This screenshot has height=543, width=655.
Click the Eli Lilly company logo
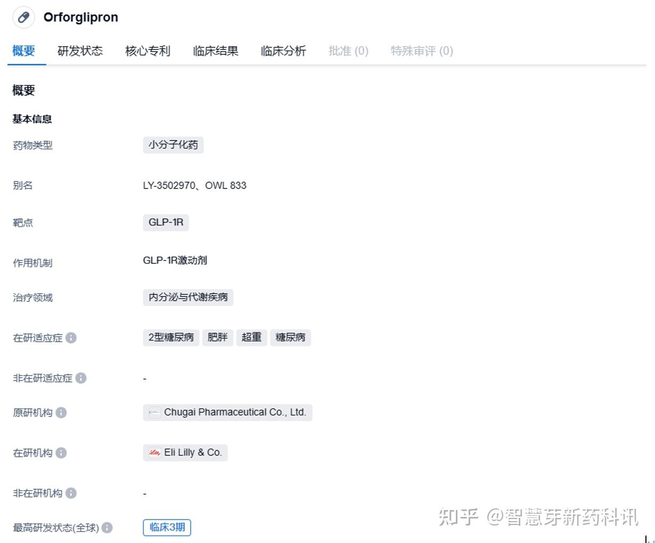[x=154, y=452]
